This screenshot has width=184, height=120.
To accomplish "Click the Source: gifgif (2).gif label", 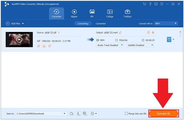I will 47,33.
